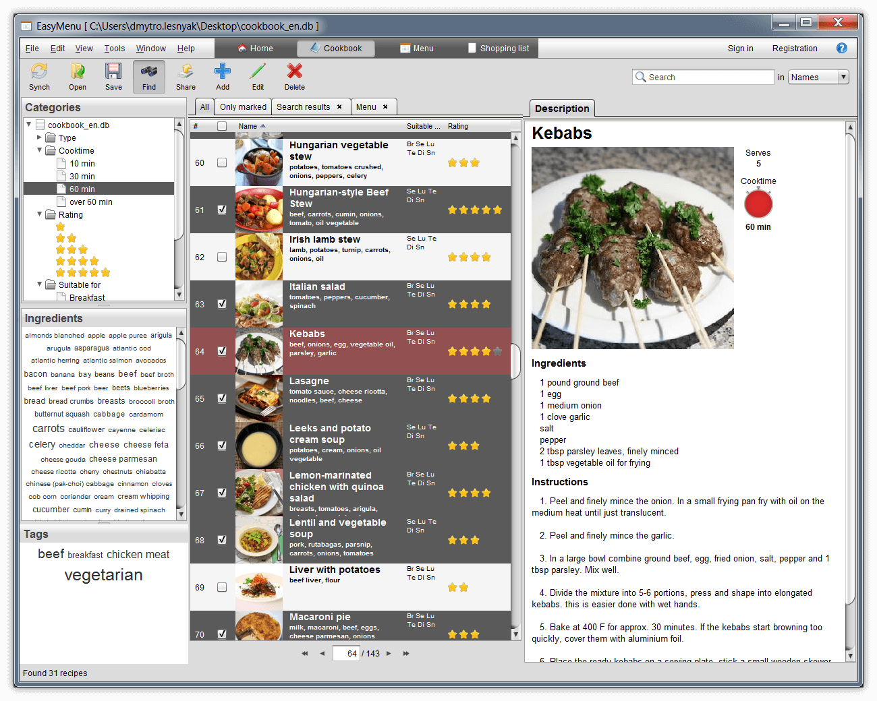Open the Window menu
This screenshot has height=701, width=877.
click(x=150, y=48)
